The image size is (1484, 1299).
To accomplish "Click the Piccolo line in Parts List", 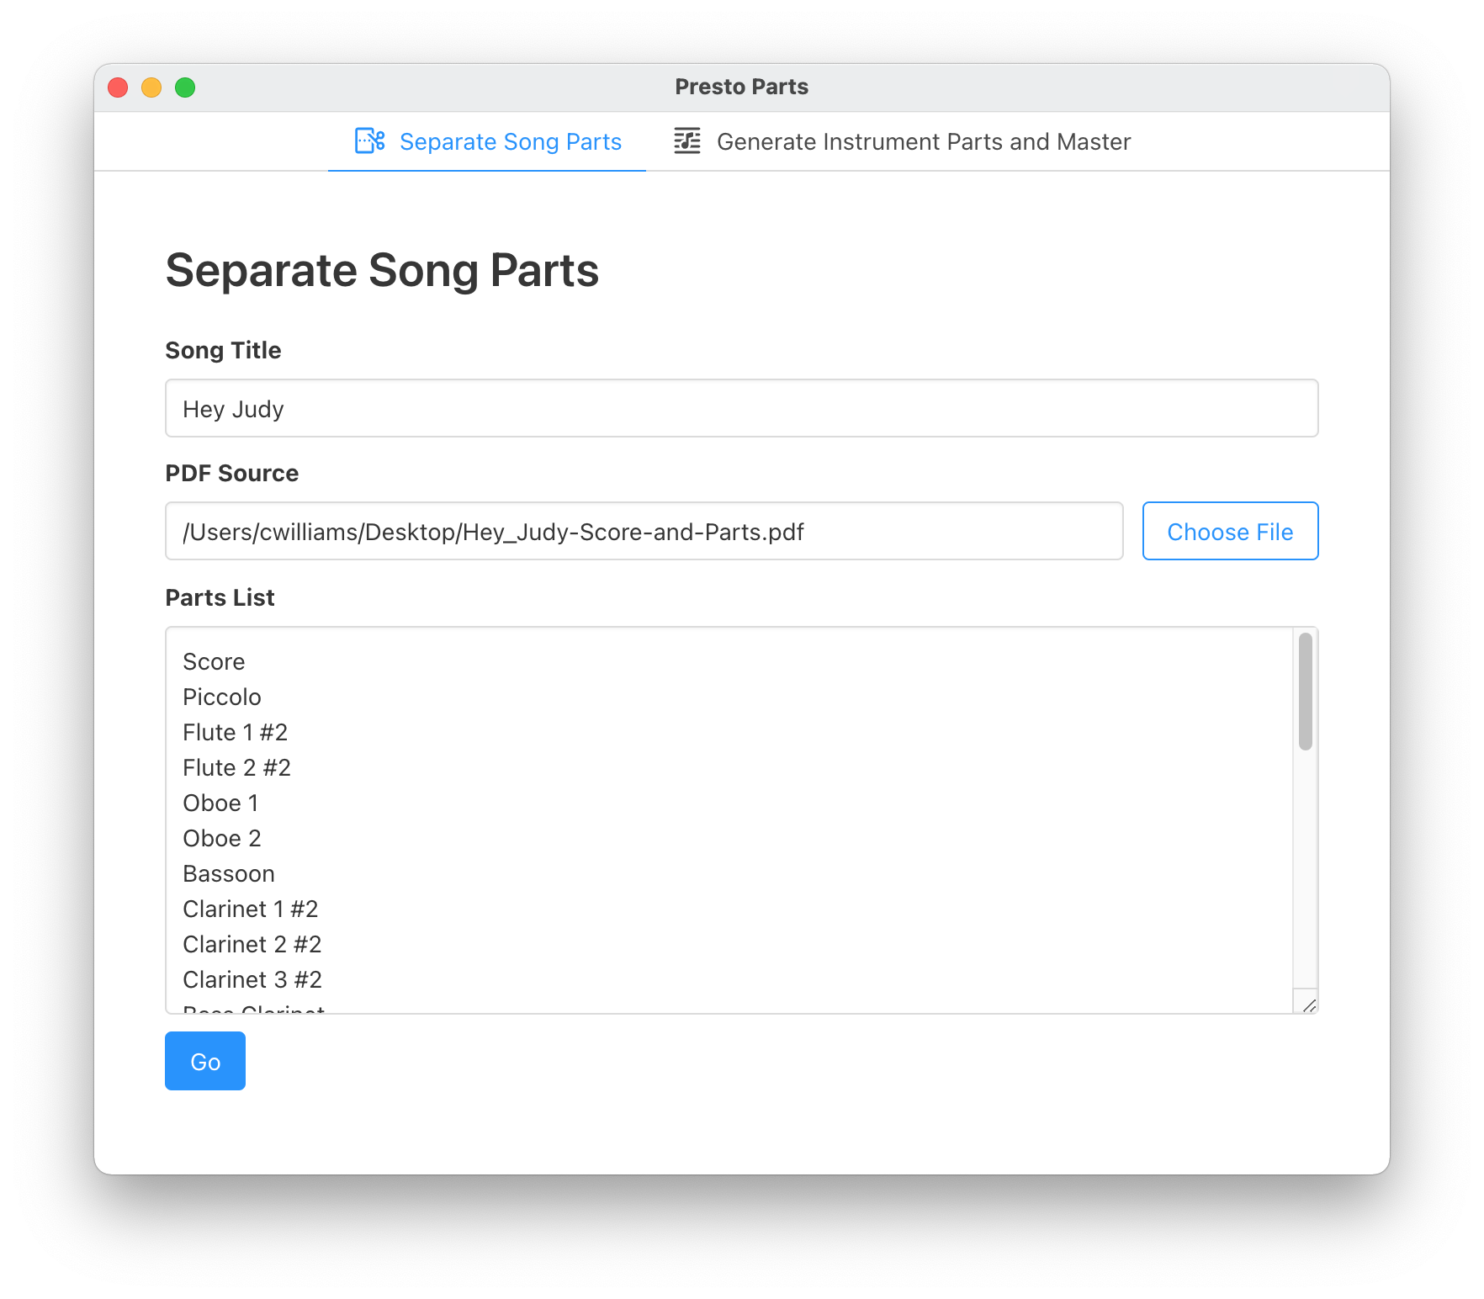I will tap(222, 697).
